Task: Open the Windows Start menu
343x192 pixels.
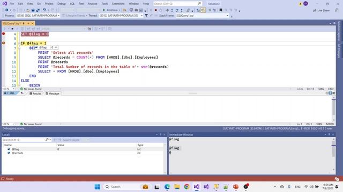Action: 98,187
